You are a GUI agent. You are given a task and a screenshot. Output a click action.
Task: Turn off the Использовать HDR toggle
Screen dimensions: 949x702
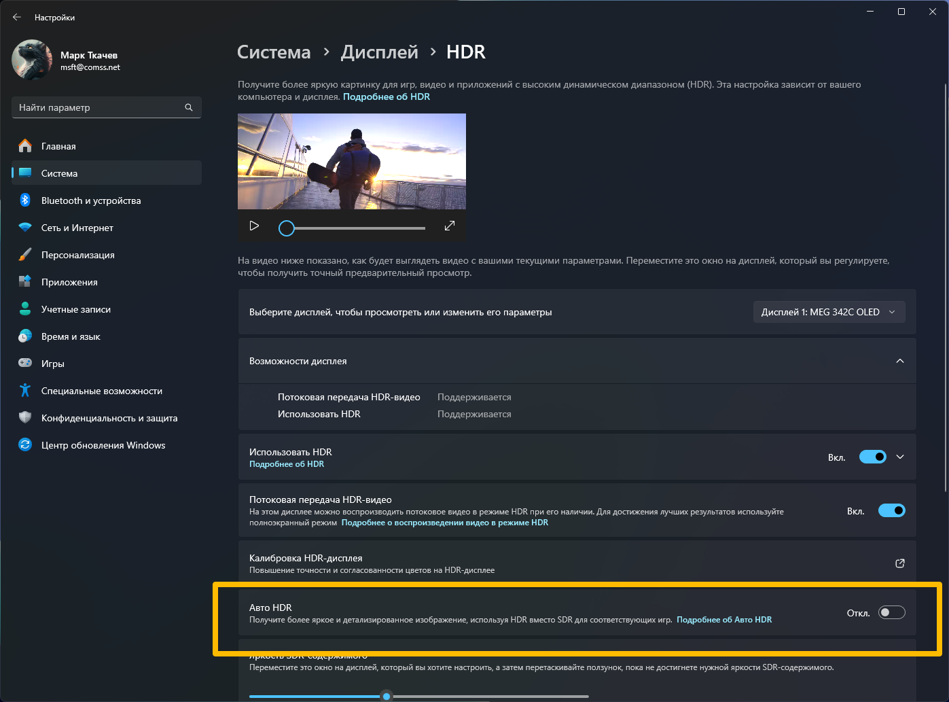(x=873, y=457)
